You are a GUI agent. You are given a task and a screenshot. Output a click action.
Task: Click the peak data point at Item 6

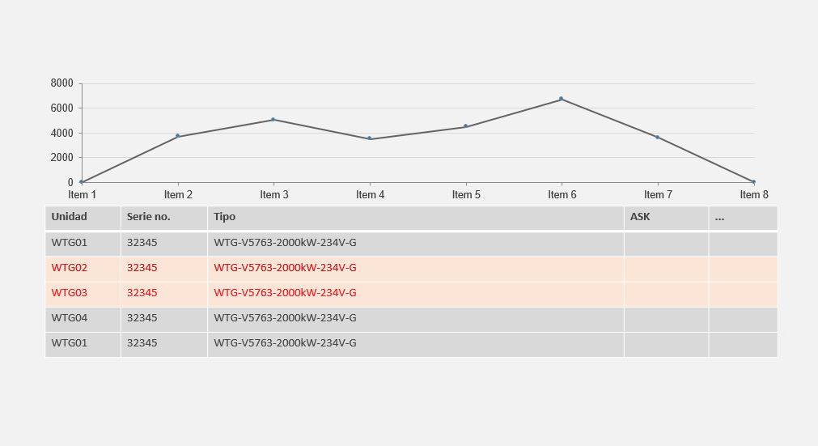[x=562, y=99]
